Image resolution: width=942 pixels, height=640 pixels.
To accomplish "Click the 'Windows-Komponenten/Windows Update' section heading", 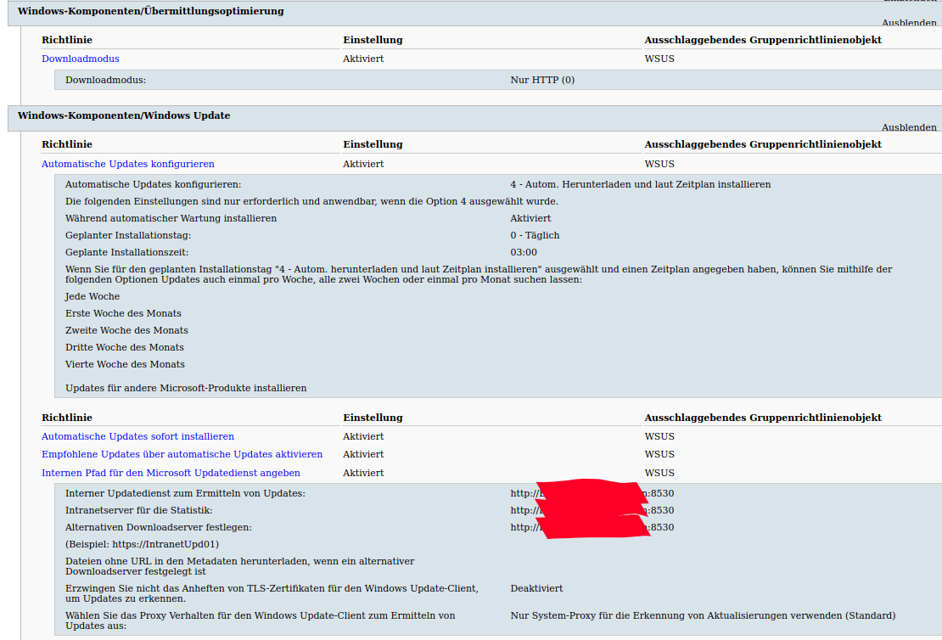I will tap(124, 115).
